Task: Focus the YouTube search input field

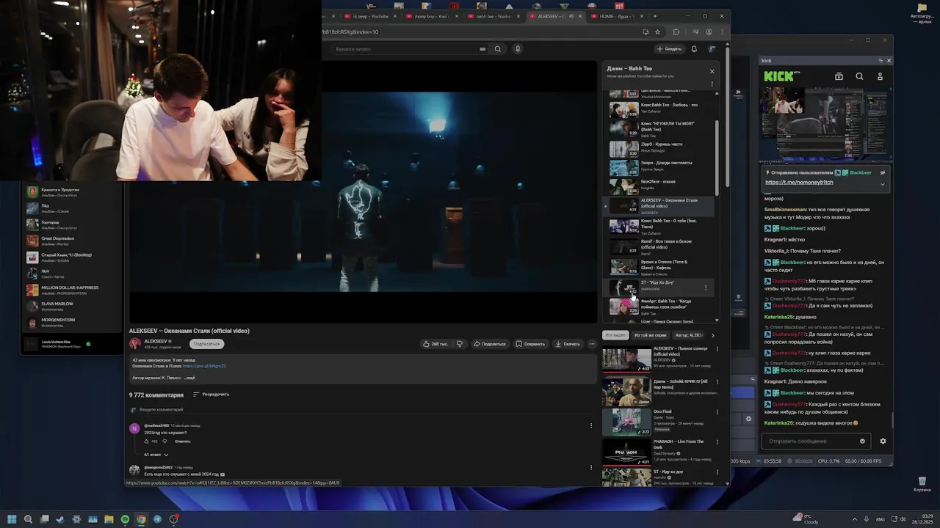Action: 404,49
